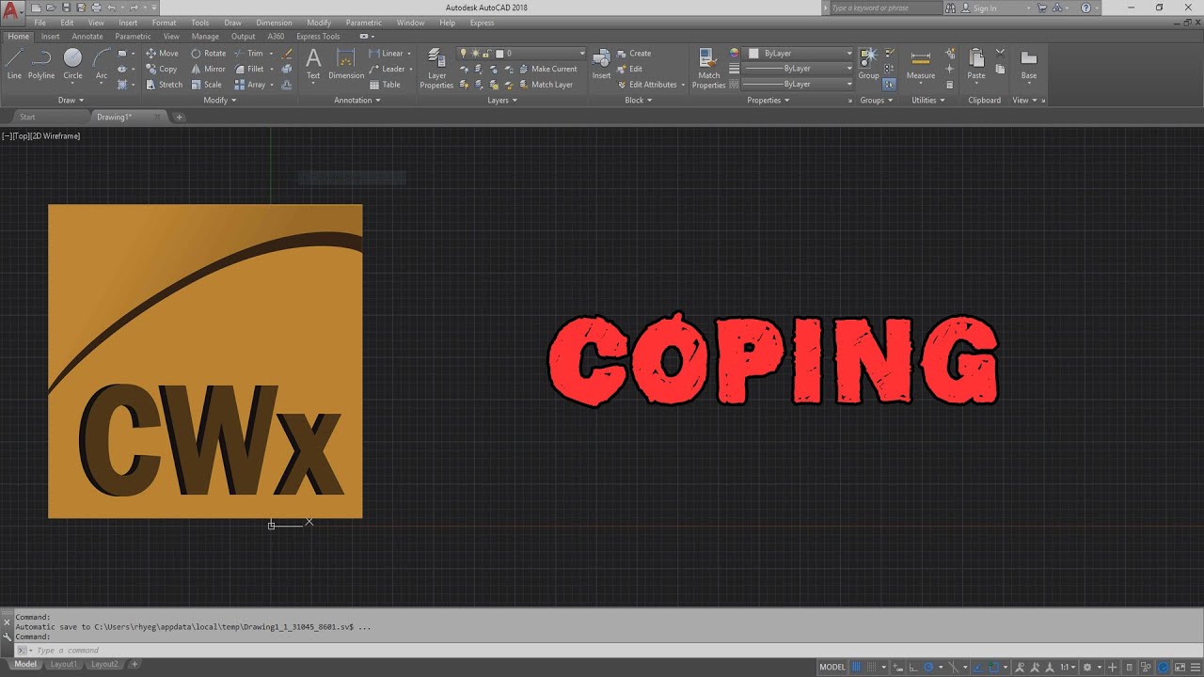Select the Arc tool

coord(101,63)
